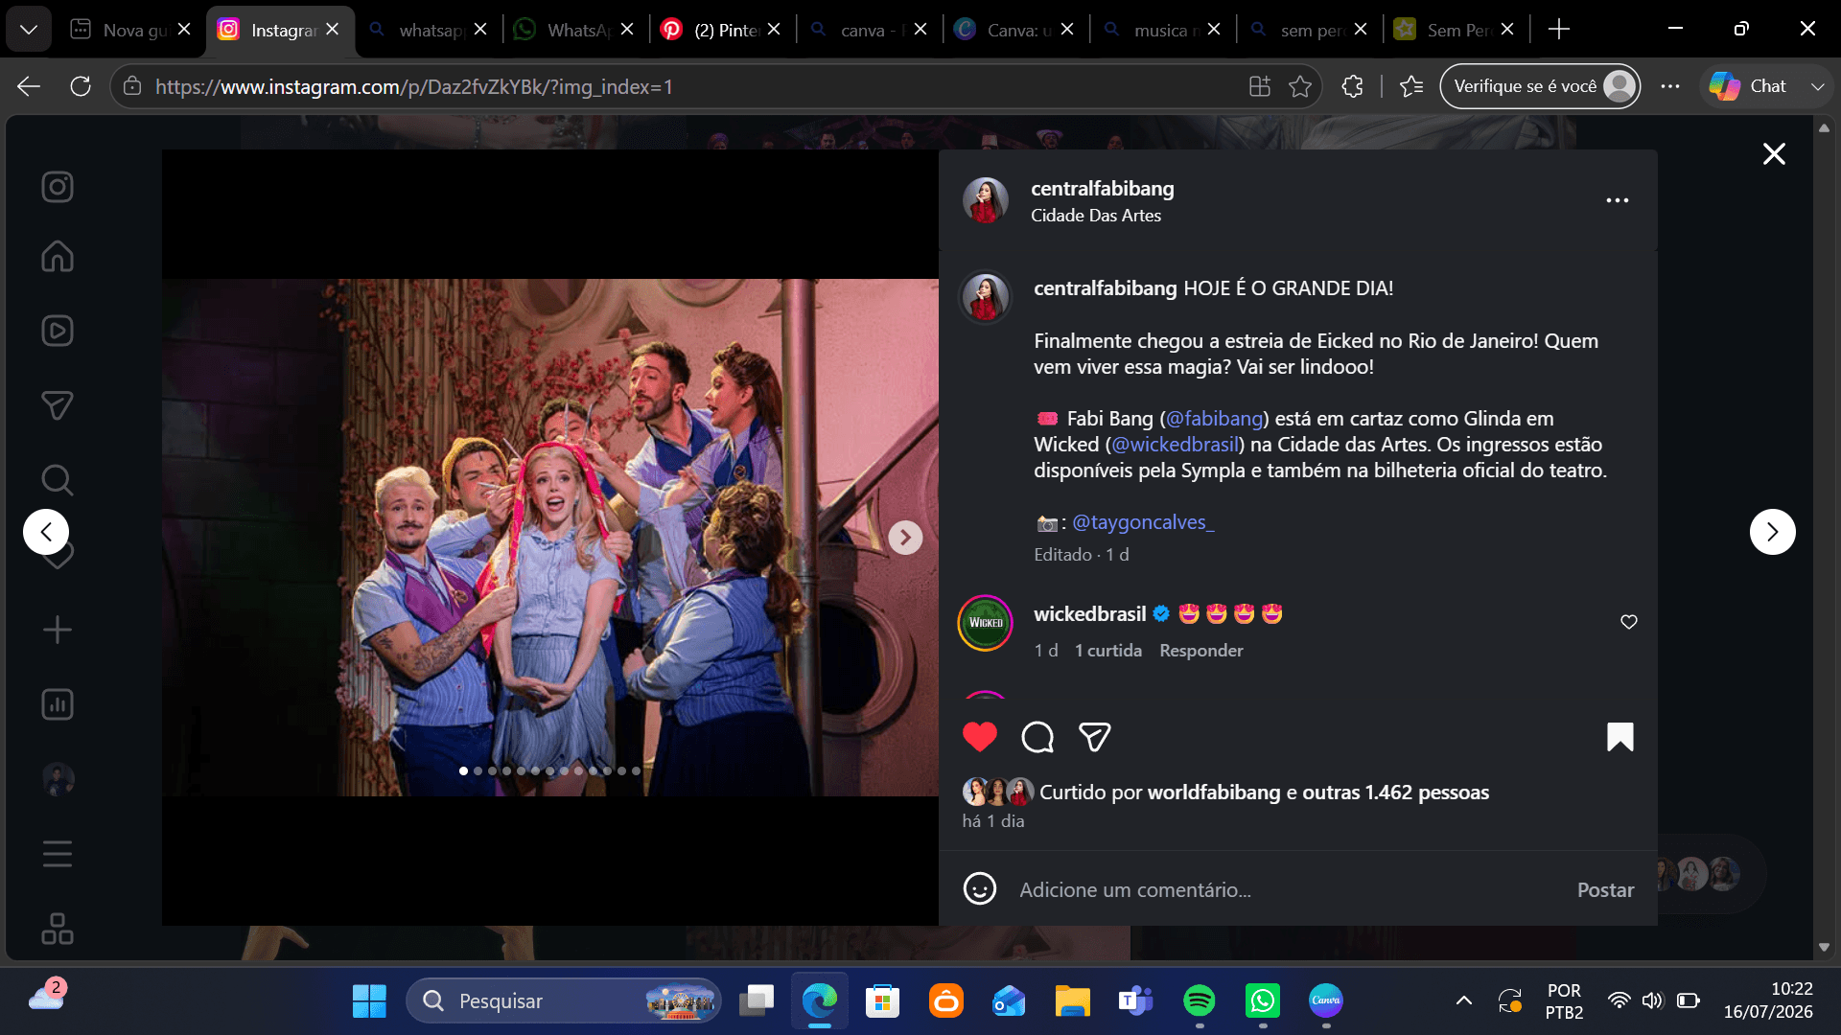Unlike the post with red heart

(980, 737)
